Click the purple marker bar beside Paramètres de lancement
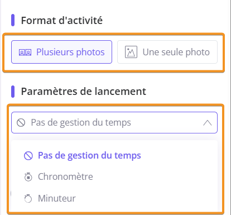231x215 pixels. coord(13,92)
